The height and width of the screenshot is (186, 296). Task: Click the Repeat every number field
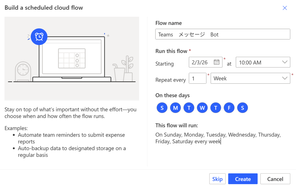point(197,78)
